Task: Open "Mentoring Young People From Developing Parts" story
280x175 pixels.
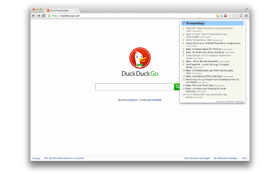Action: click(x=213, y=81)
